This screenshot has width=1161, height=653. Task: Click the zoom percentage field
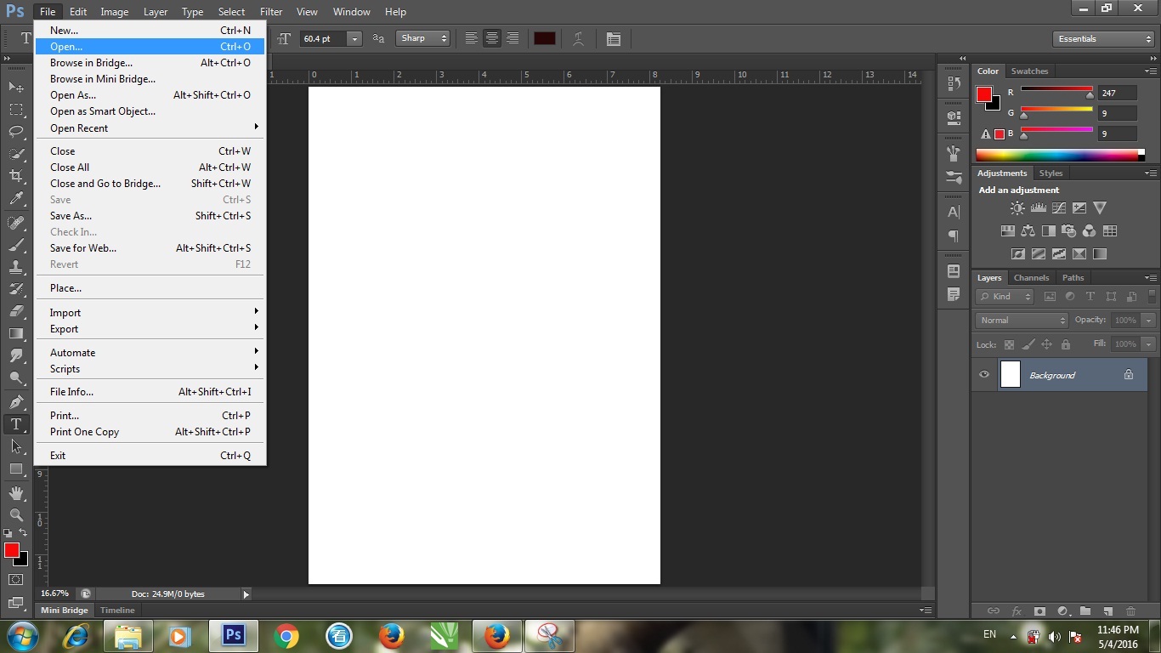55,593
